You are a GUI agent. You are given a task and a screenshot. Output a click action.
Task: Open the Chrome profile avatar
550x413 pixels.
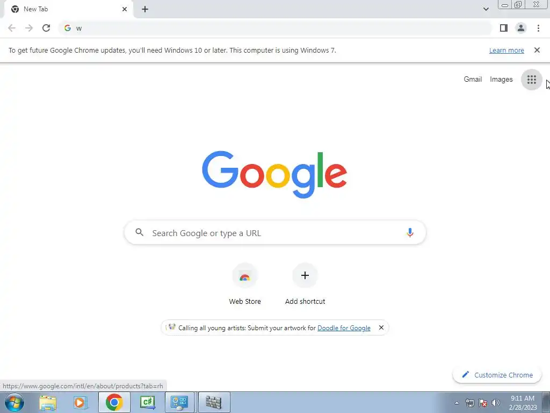click(x=521, y=28)
